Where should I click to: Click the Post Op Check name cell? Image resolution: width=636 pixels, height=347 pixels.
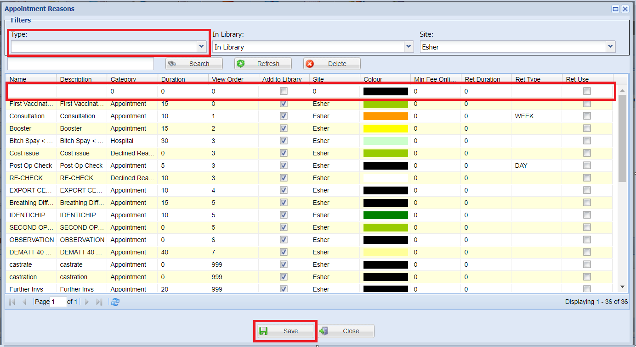click(x=31, y=165)
